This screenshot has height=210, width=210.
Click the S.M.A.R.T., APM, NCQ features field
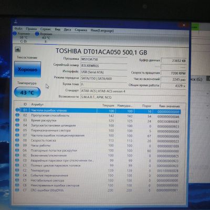pyautogui.click(x=133, y=97)
